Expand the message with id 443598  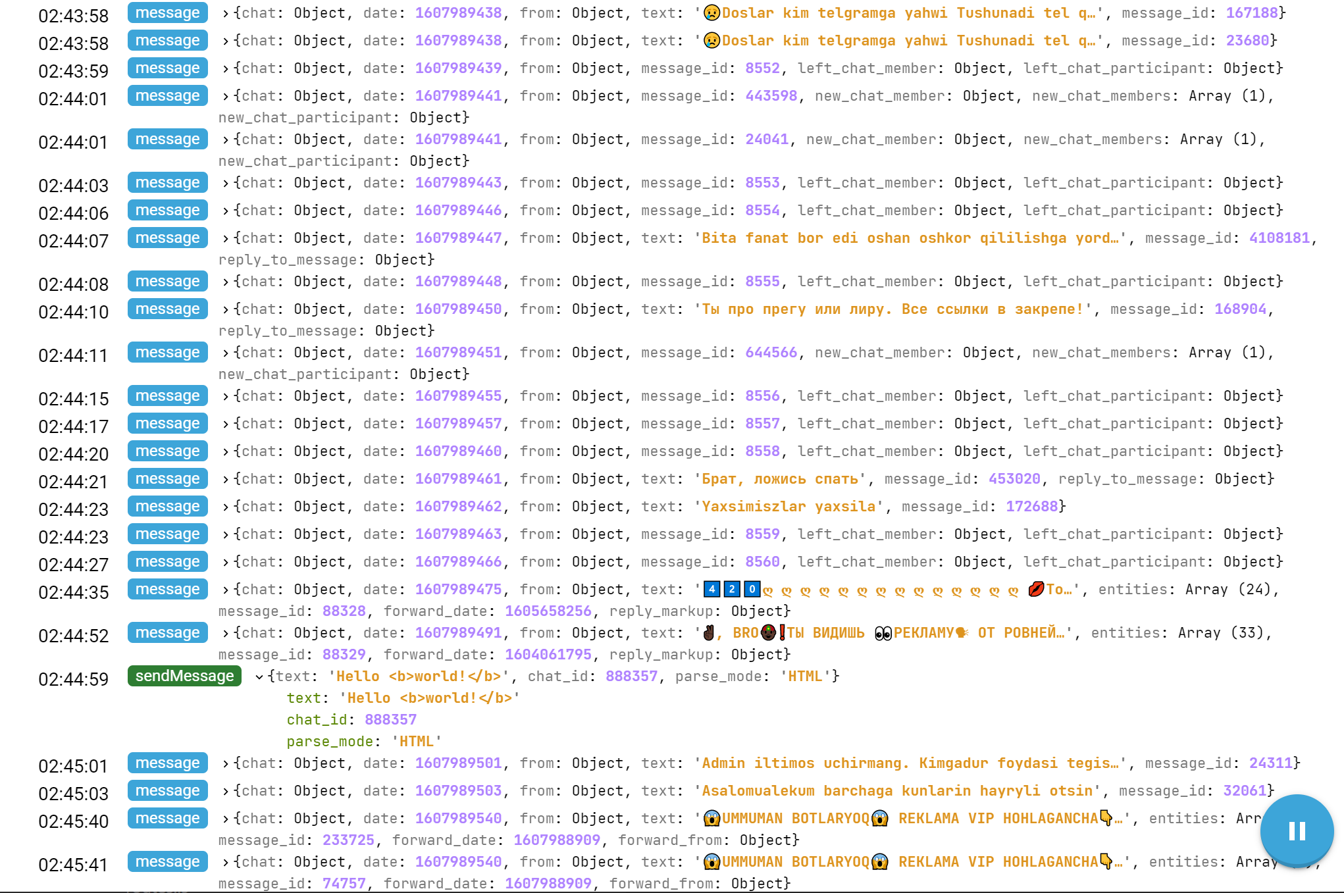226,96
